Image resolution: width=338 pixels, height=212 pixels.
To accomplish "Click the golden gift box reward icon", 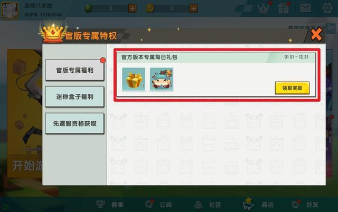I will (134, 79).
